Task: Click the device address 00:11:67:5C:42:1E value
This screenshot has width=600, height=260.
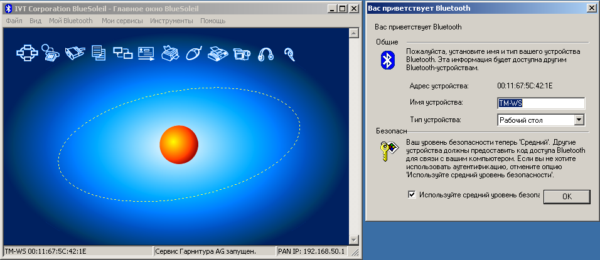Action: click(525, 86)
